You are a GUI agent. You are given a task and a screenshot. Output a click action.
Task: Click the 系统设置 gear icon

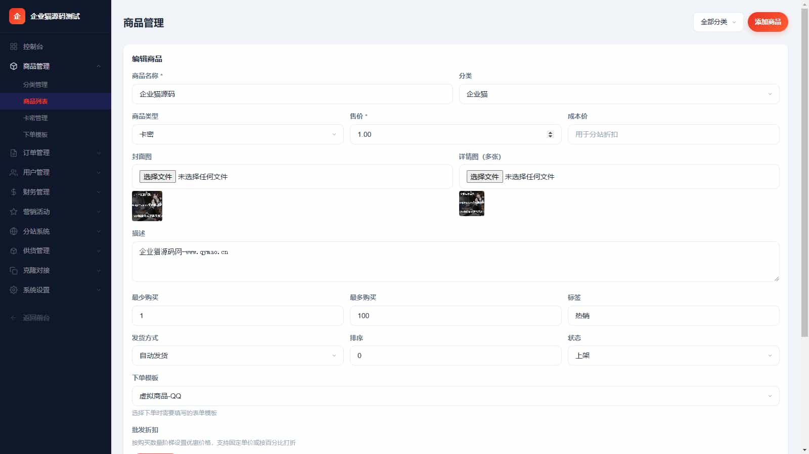[14, 290]
